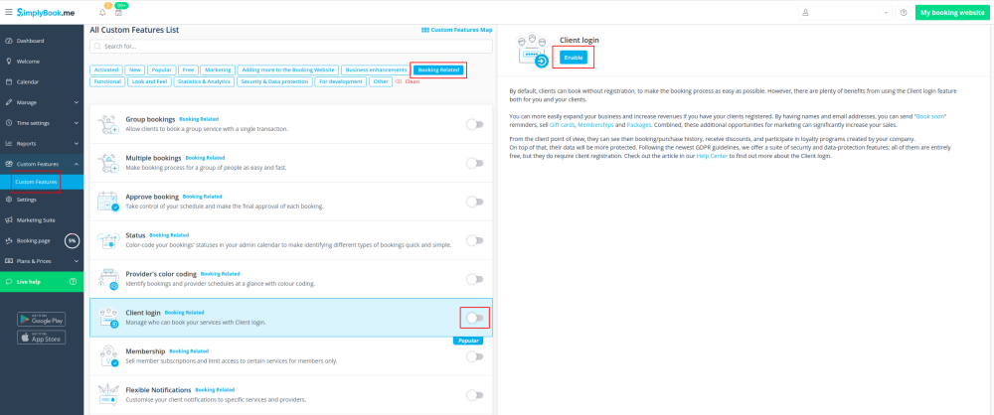Click the Enable button for Client login
Screen dimensions: 994x415
pos(573,58)
